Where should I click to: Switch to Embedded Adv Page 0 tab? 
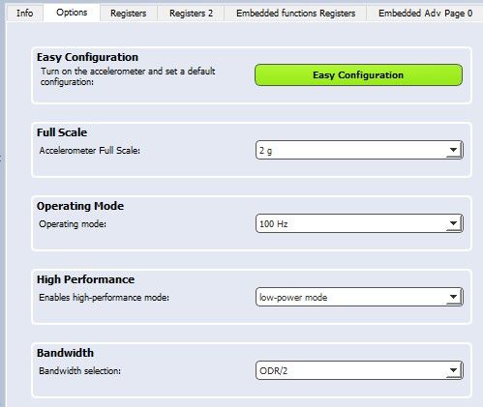(x=425, y=14)
